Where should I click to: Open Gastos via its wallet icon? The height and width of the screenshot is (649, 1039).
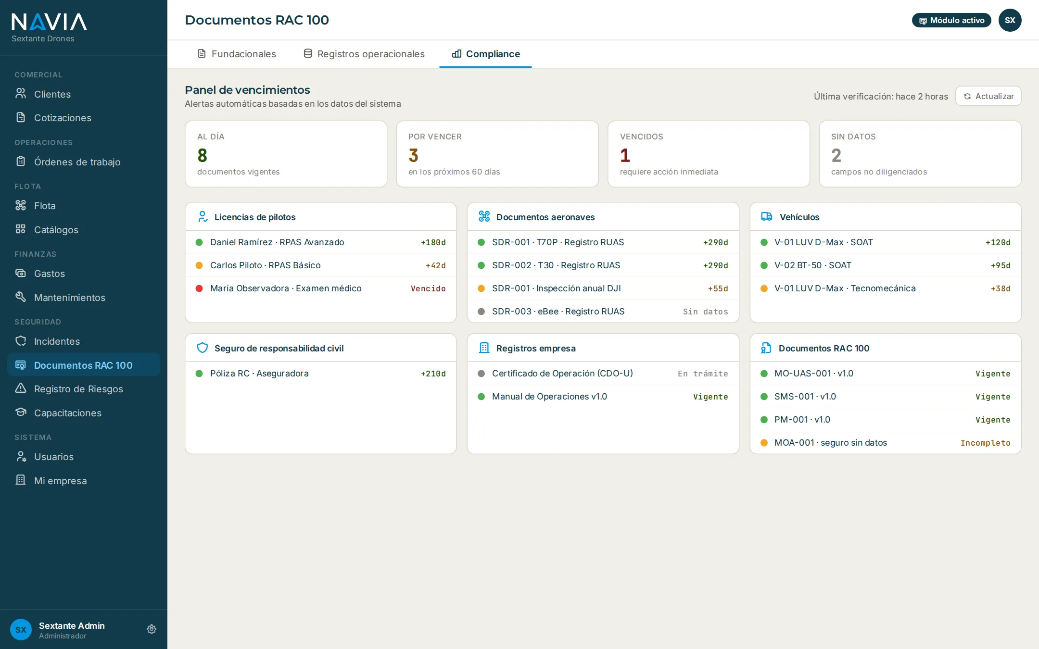point(21,273)
